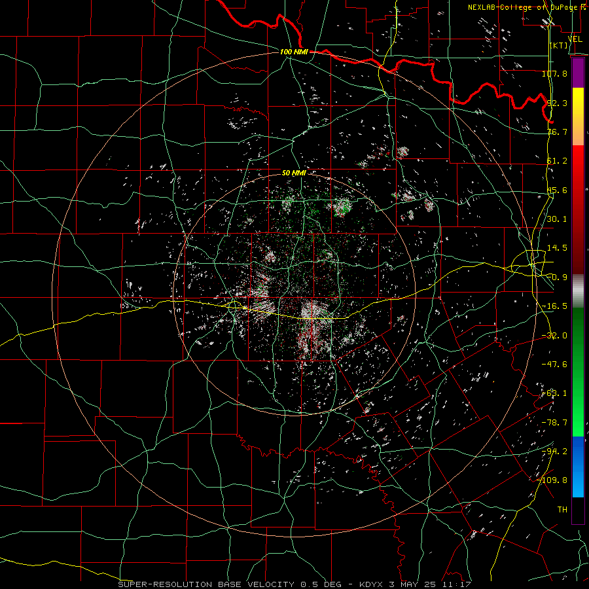Click the -16.5 scale value
The width and height of the screenshot is (589, 589).
pos(554,306)
